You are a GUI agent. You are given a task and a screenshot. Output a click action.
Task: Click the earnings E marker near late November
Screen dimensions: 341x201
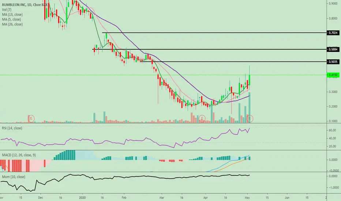(31, 118)
